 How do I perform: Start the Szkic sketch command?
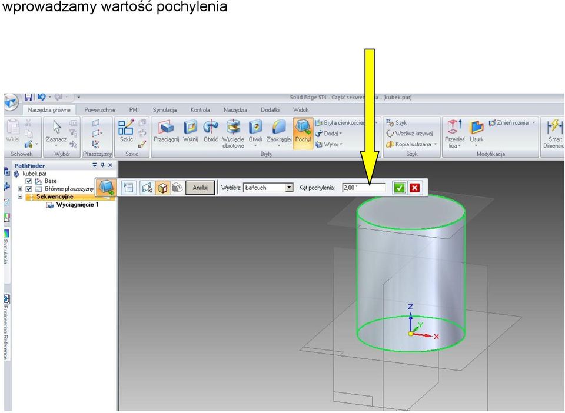click(x=127, y=131)
